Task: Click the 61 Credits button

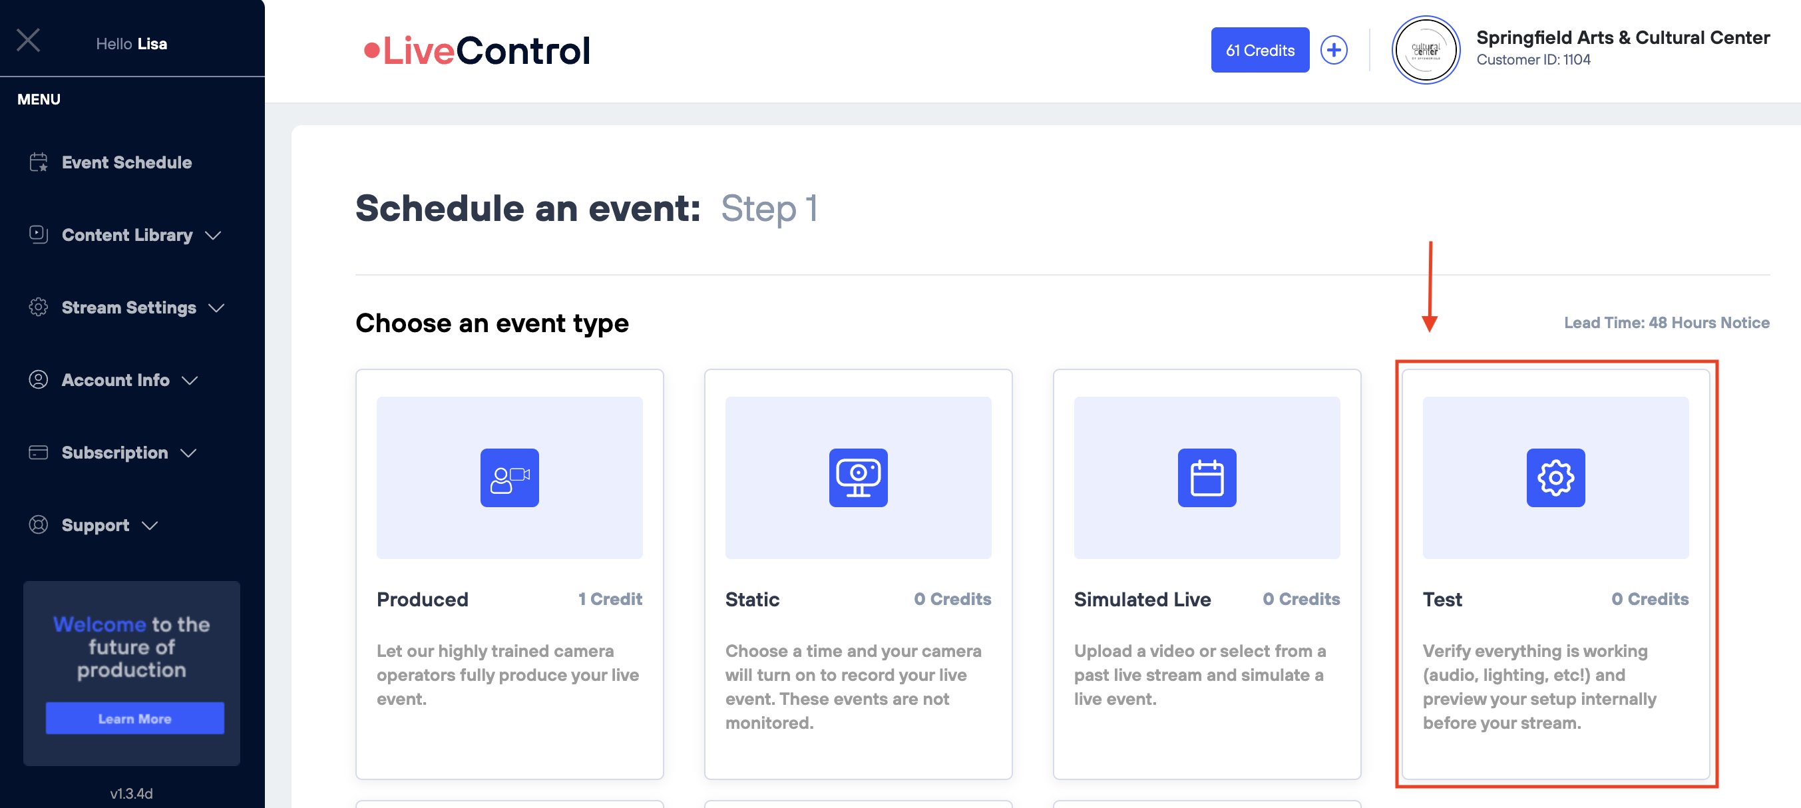Action: pyautogui.click(x=1259, y=51)
